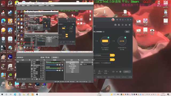Add a new source with plus icon

point(32,79)
